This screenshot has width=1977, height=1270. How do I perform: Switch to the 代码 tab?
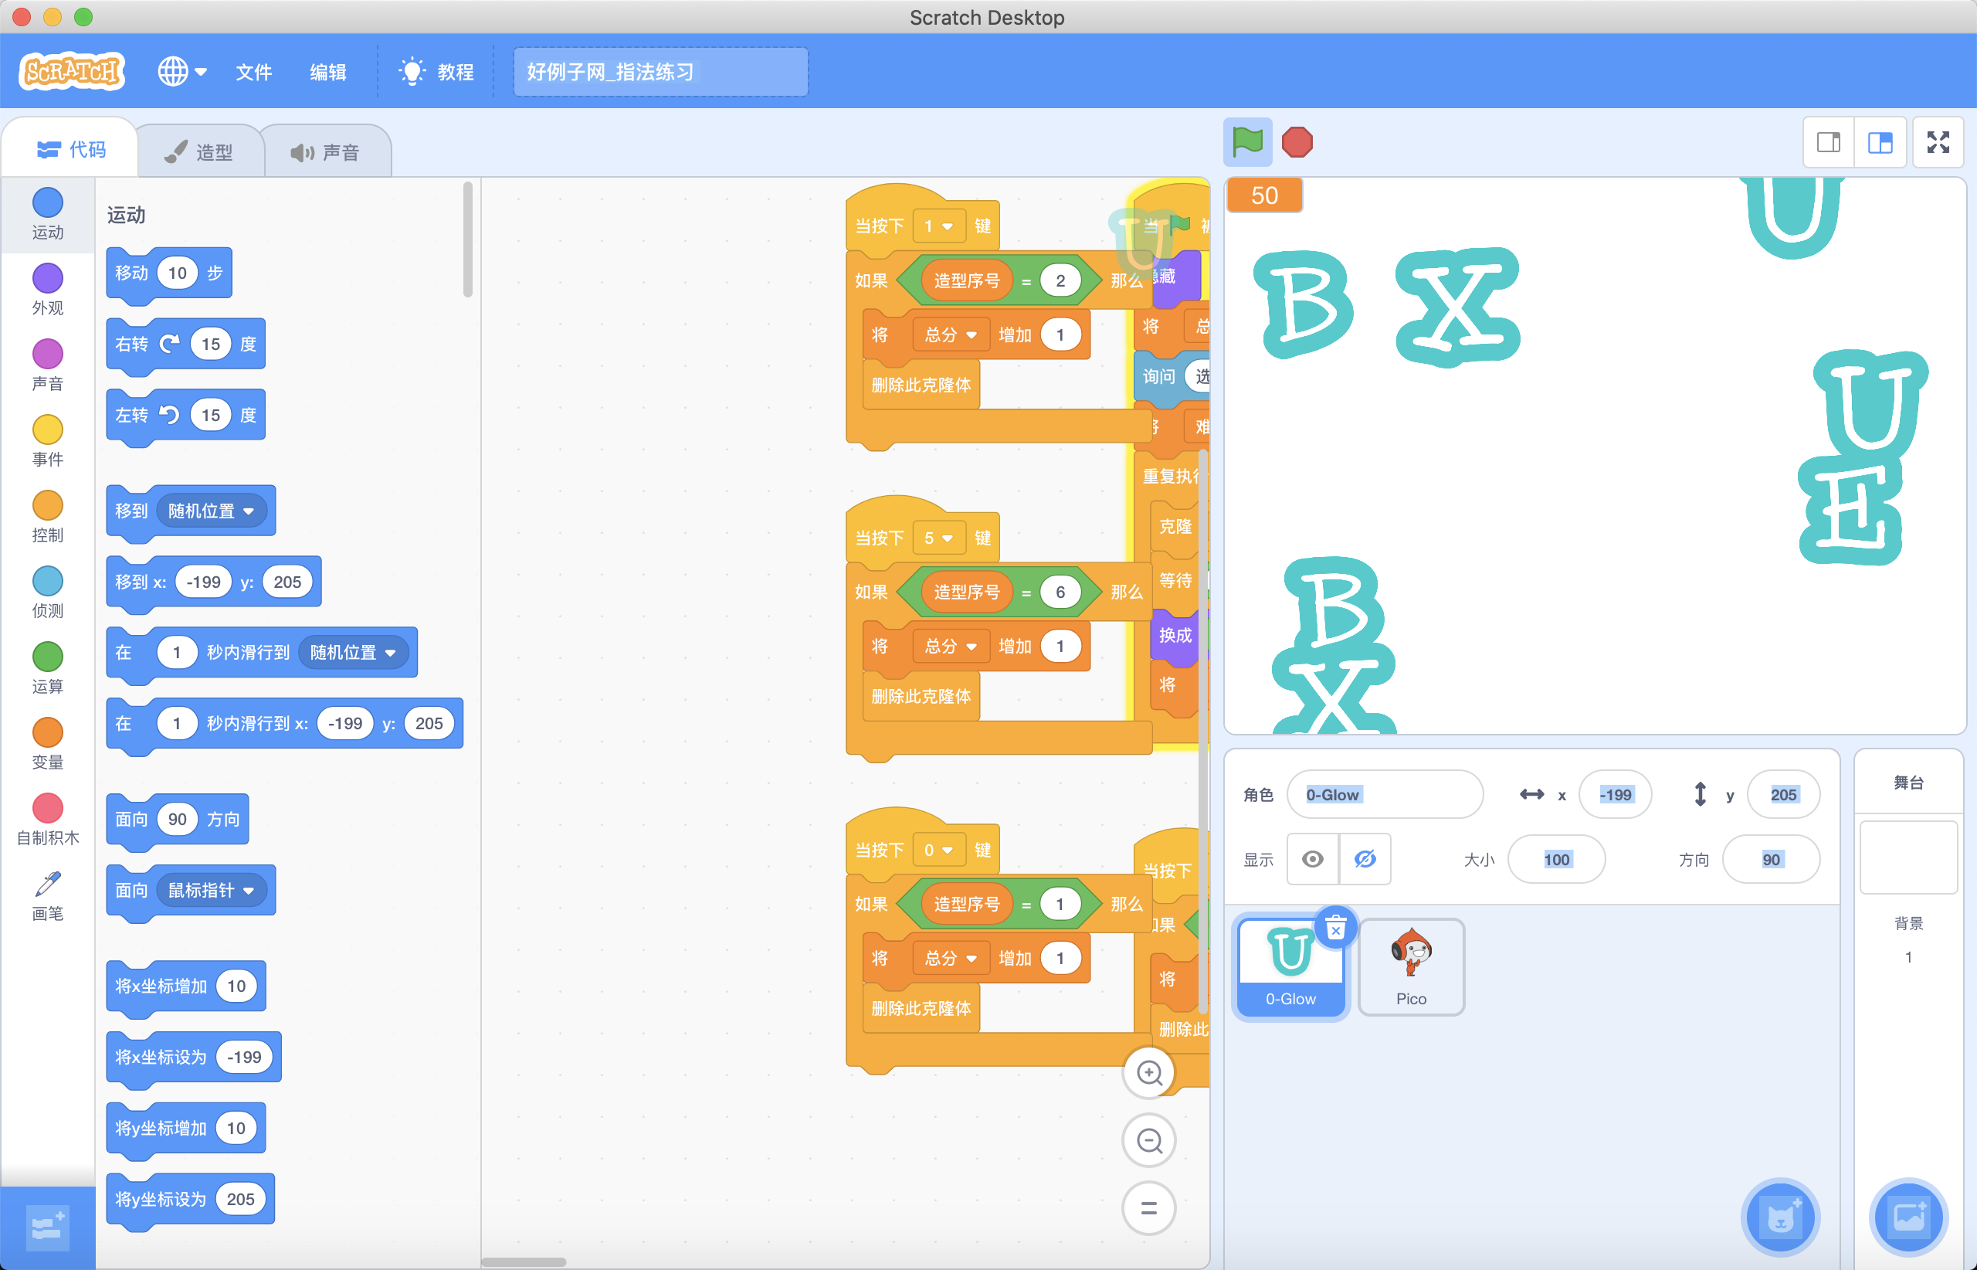tap(71, 149)
